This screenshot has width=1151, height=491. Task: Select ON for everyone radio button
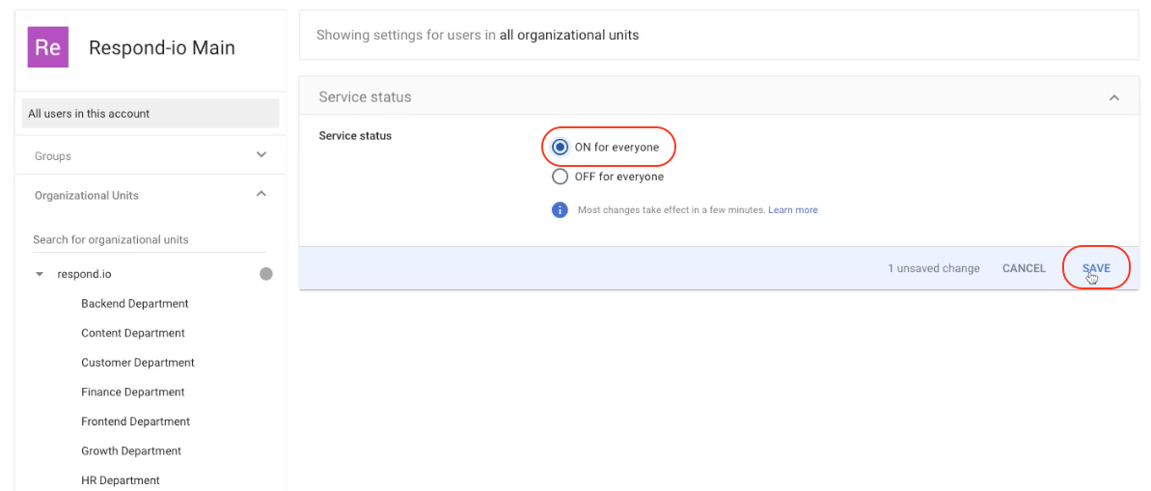click(560, 148)
